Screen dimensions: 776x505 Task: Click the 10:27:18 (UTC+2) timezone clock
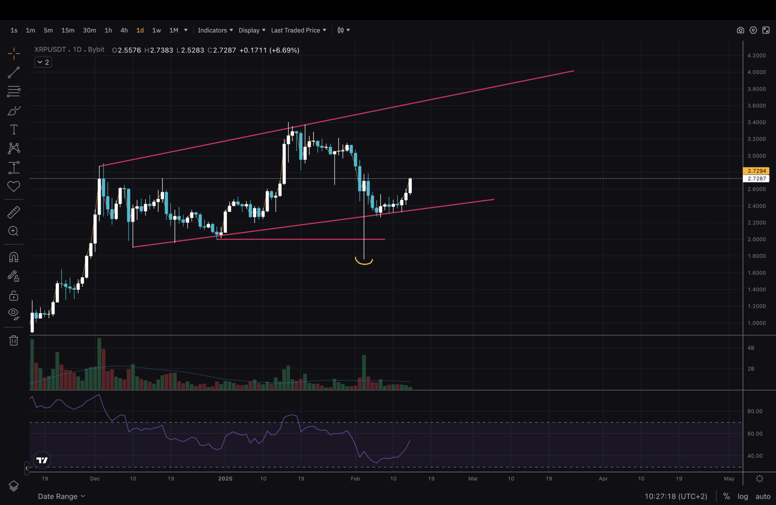pos(676,496)
